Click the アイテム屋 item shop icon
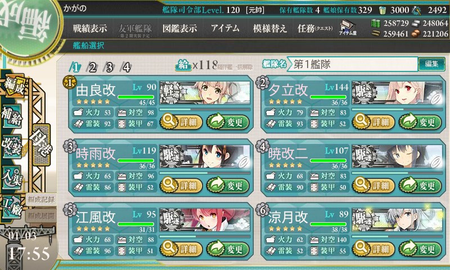The width and height of the screenshot is (450, 270). (x=348, y=28)
